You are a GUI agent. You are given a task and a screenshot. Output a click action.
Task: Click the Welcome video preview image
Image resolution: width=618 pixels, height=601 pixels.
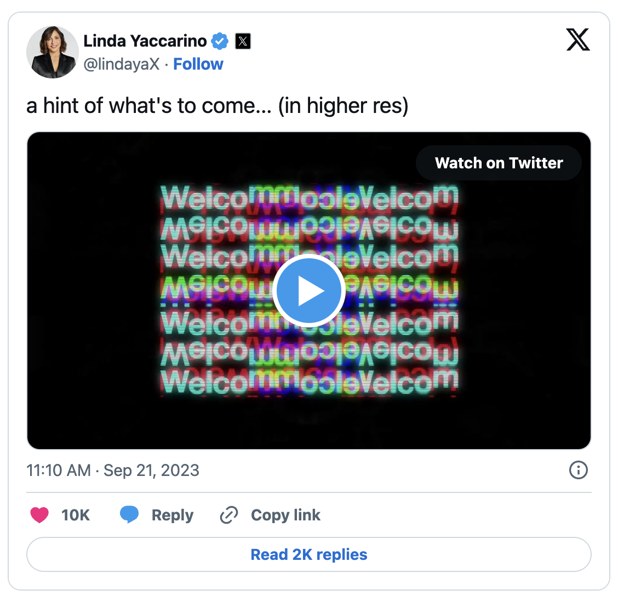[x=164, y=384]
